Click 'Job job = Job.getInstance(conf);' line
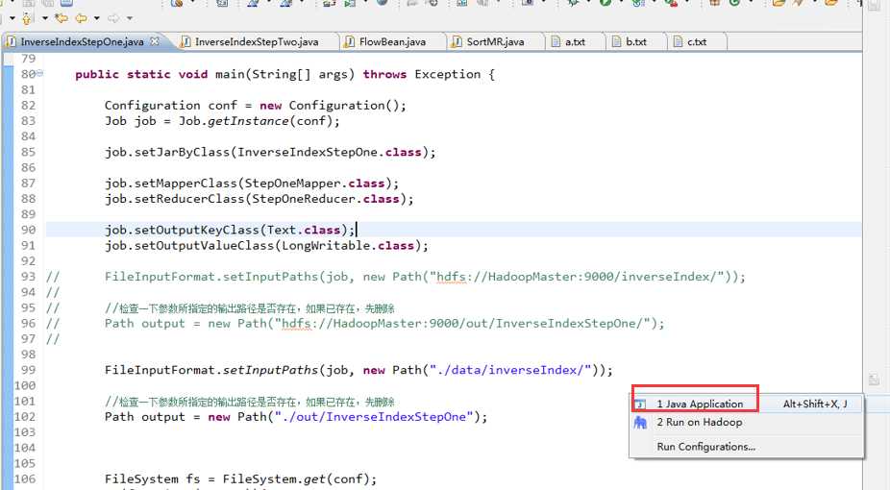 [222, 121]
